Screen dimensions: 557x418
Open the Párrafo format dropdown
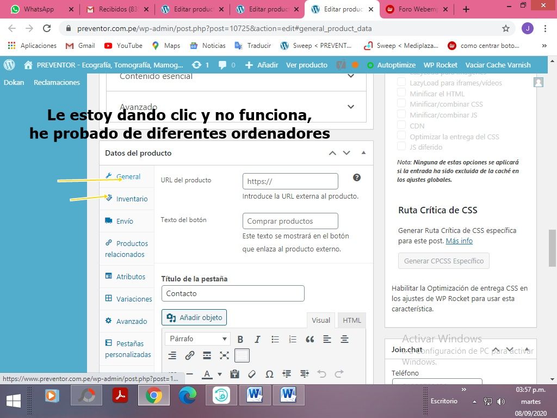pos(198,339)
